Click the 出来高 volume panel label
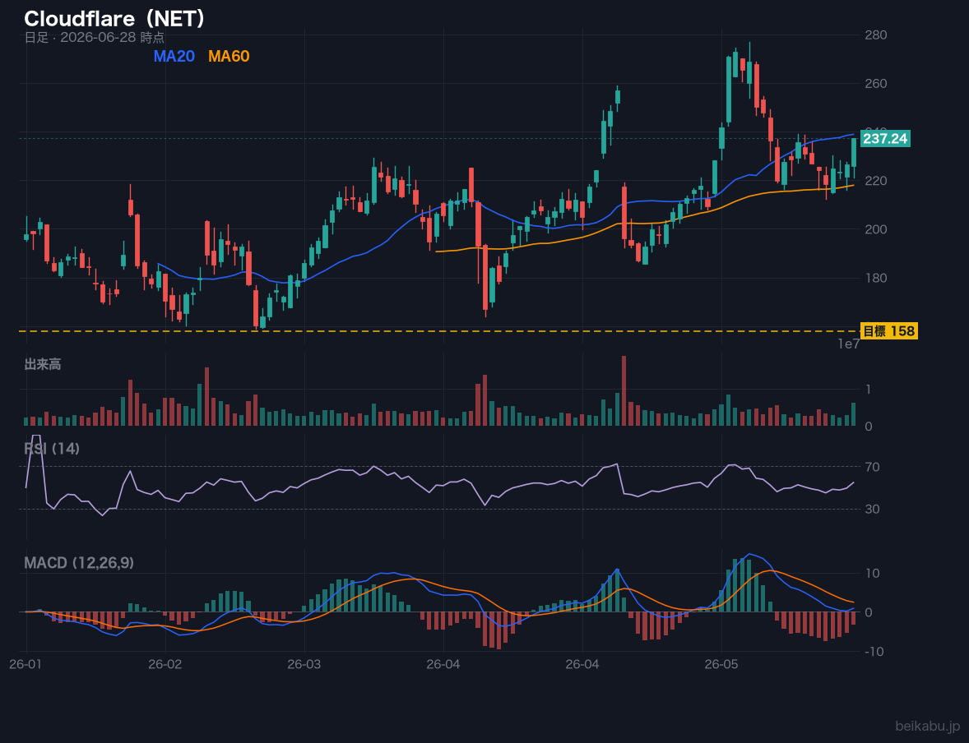Viewport: 969px width, 743px height. click(x=43, y=364)
